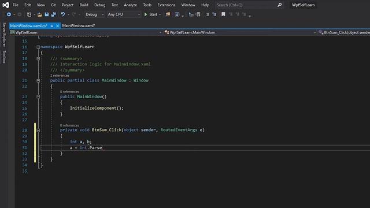Click the RoutedEventArgs type name

tap(179, 130)
